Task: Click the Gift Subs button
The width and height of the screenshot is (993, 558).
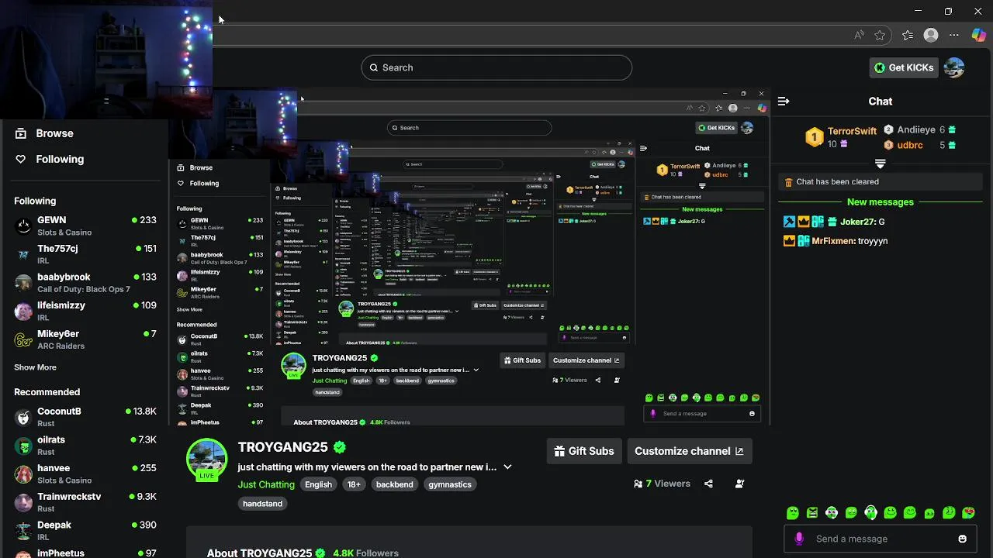Action: tap(584, 451)
